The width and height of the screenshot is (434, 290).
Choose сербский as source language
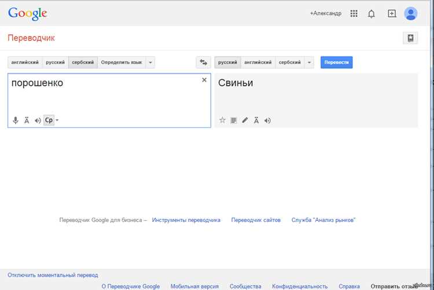point(83,62)
